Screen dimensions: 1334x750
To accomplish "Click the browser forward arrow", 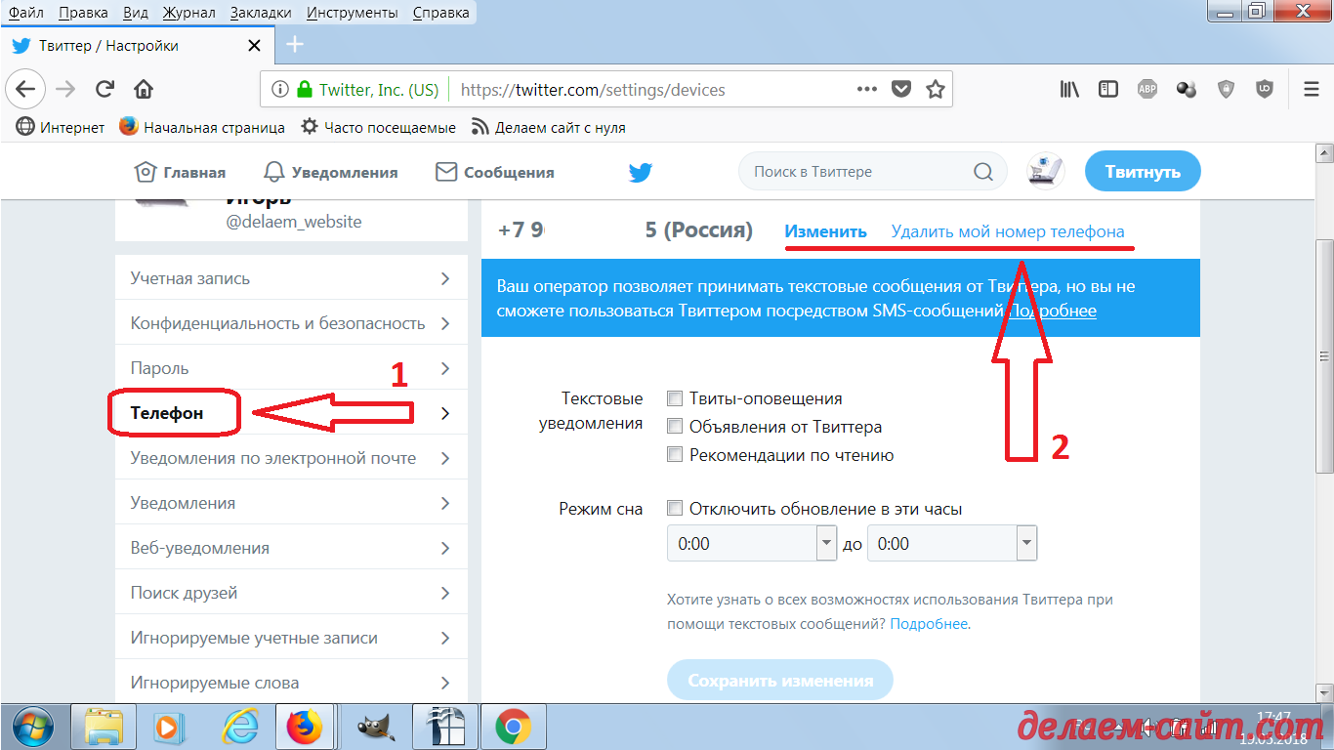I will pyautogui.click(x=65, y=90).
